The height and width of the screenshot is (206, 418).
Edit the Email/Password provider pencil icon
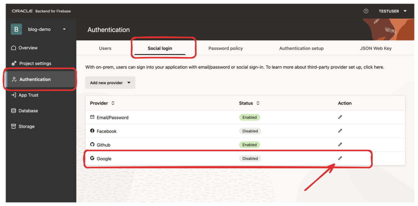pyautogui.click(x=340, y=117)
